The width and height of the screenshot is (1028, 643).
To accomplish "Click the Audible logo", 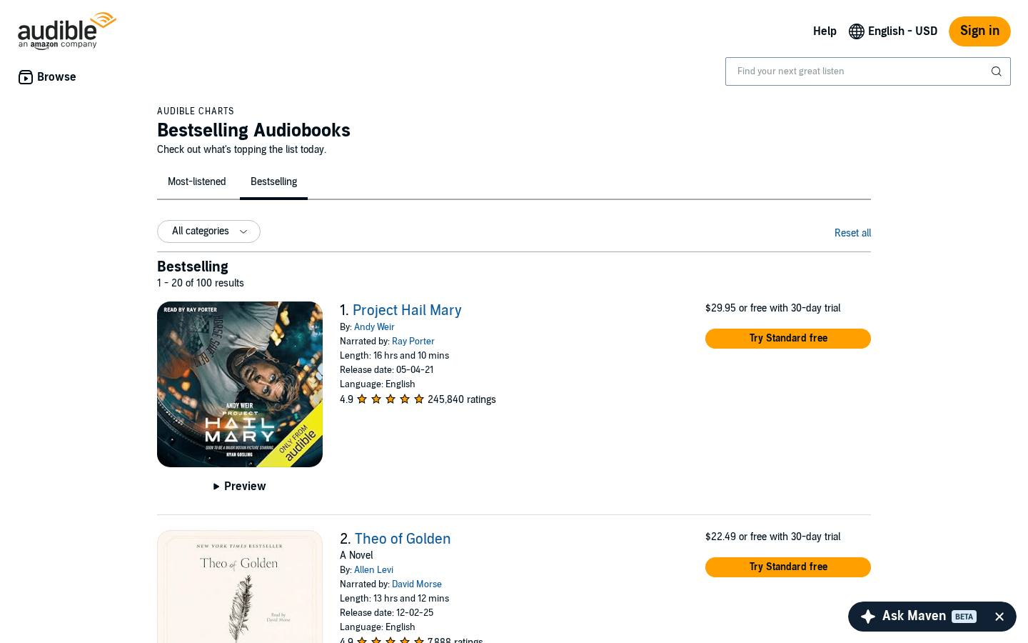I will point(66,30).
